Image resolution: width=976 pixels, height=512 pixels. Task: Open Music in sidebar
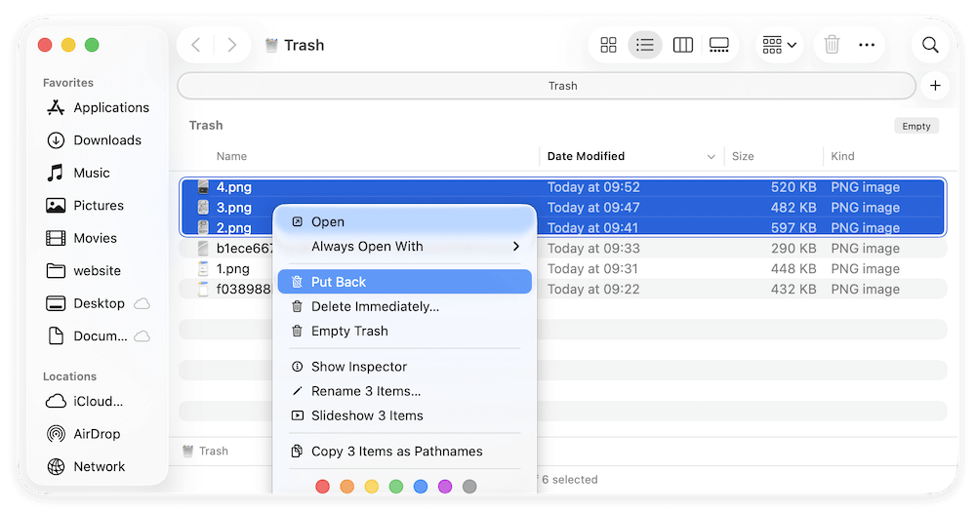tap(78, 173)
